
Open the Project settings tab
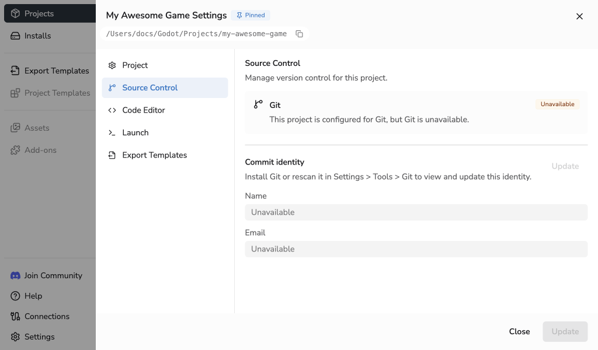(x=165, y=65)
